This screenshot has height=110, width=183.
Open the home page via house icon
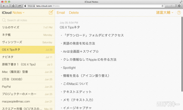[13, 6]
